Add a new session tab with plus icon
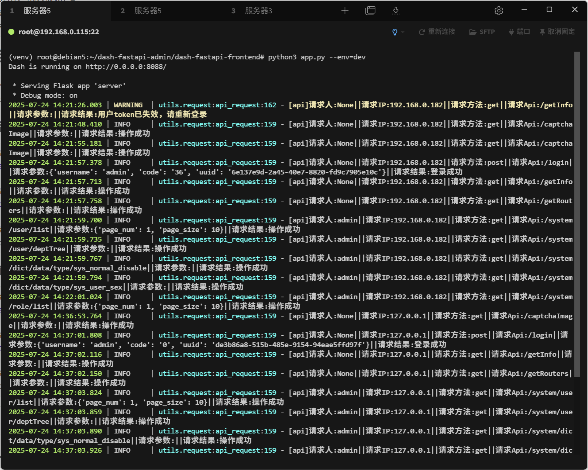The width and height of the screenshot is (588, 470). pos(345,11)
